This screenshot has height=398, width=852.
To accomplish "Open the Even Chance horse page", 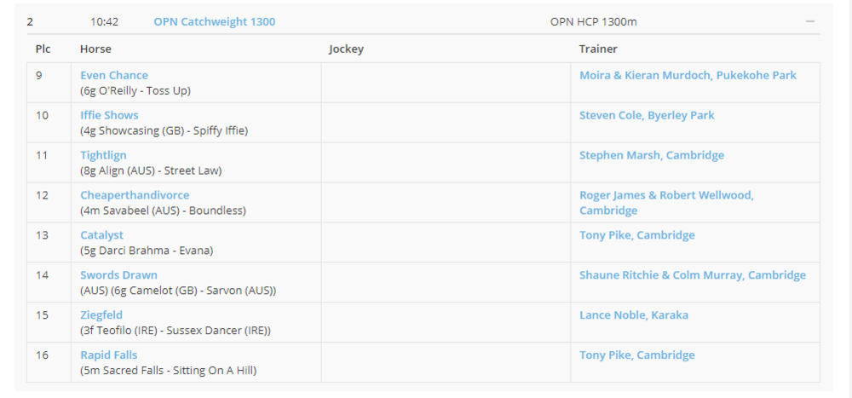I will pos(114,75).
